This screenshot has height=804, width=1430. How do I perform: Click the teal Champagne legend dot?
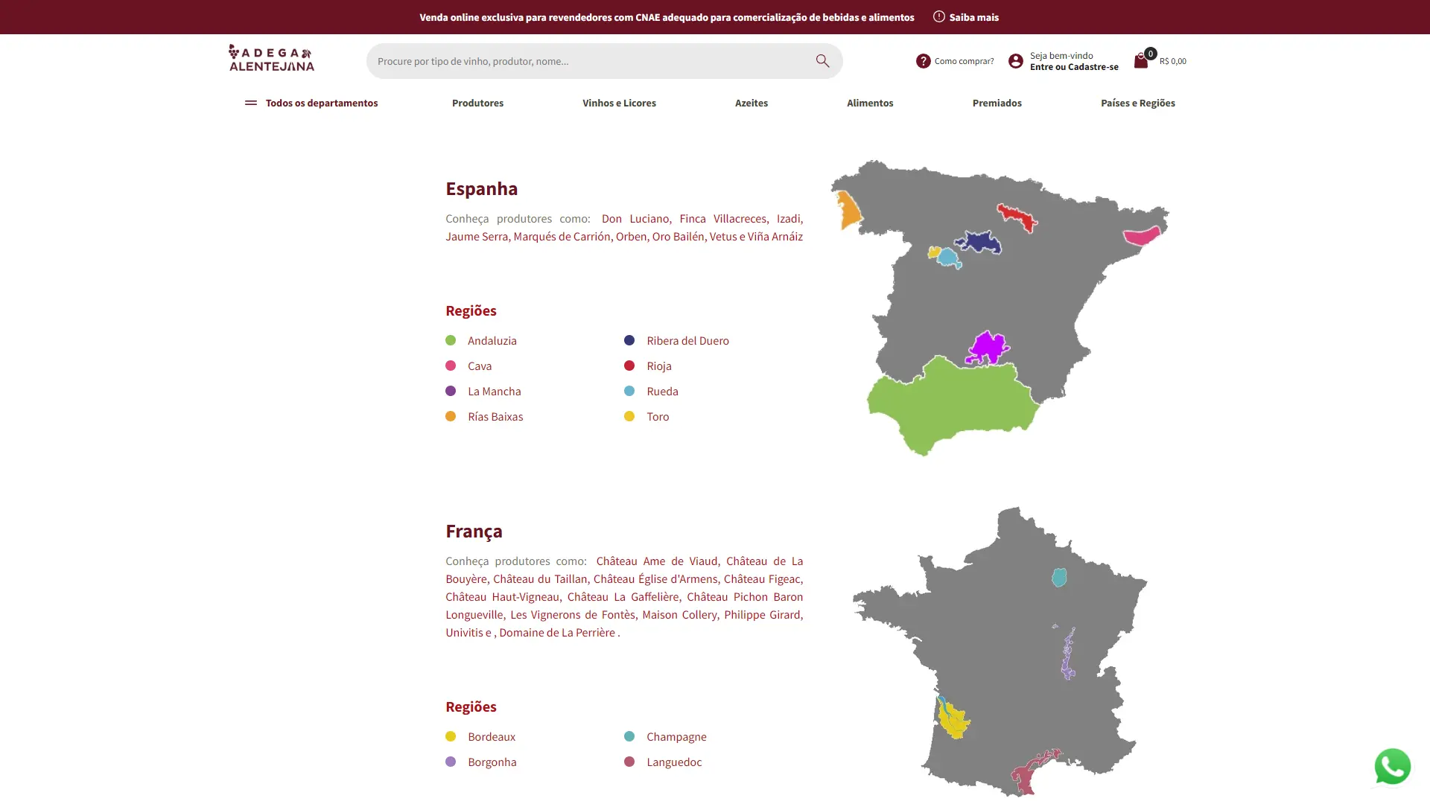point(629,736)
